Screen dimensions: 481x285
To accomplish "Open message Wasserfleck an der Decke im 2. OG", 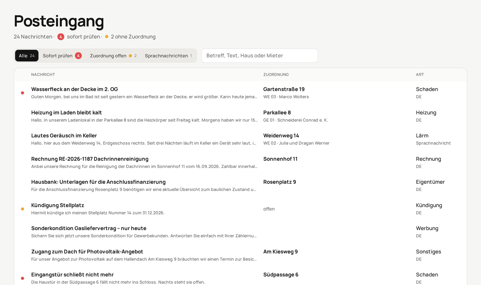I will [75, 89].
